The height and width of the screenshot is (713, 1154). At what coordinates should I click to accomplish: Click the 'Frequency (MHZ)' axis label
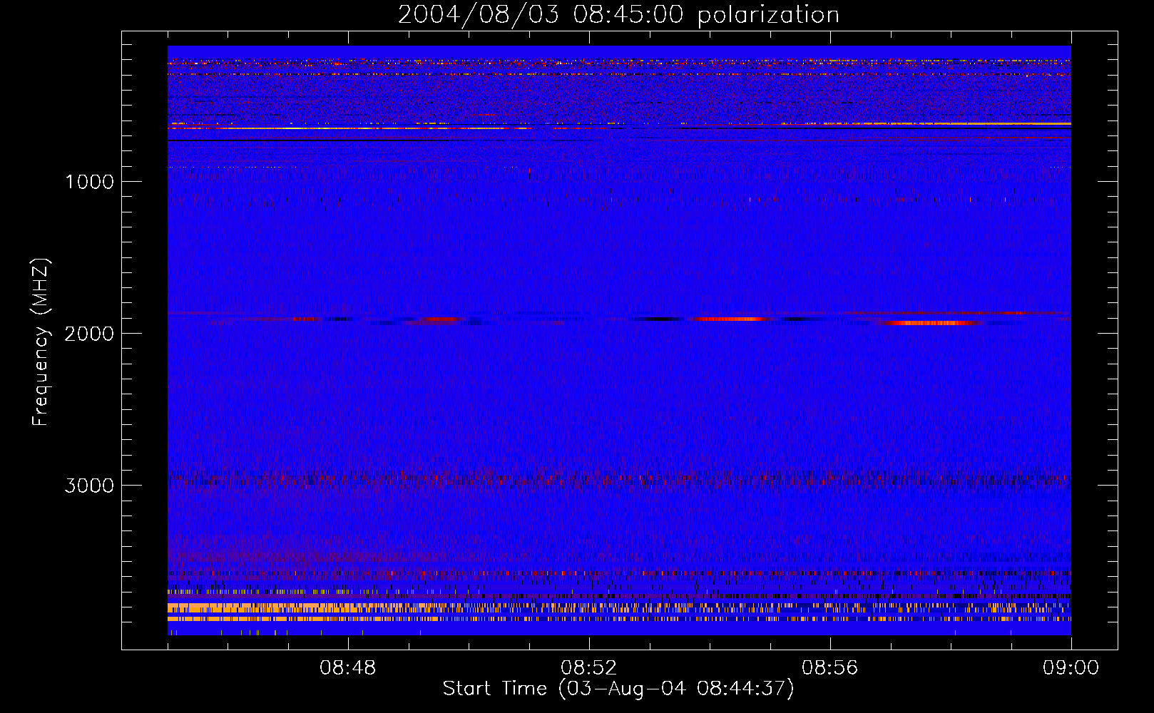click(x=41, y=342)
